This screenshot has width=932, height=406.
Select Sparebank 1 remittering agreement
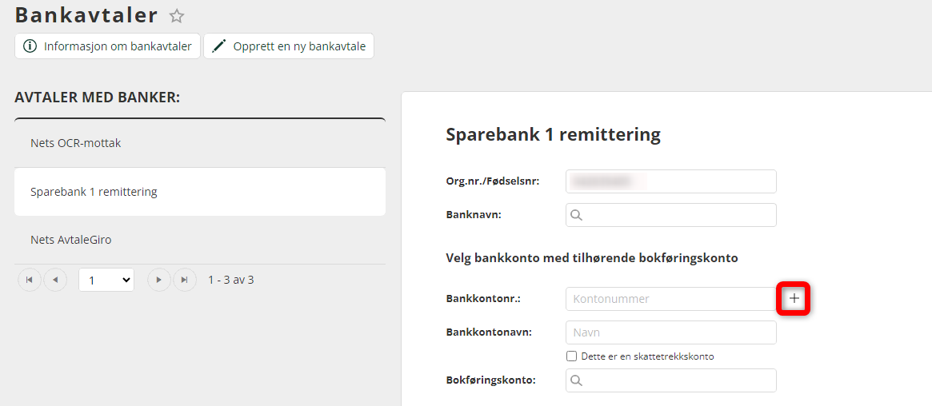pyautogui.click(x=200, y=192)
